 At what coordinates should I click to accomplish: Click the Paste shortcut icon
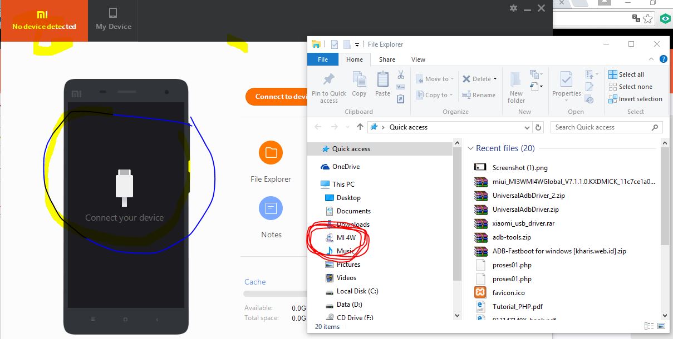point(400,99)
